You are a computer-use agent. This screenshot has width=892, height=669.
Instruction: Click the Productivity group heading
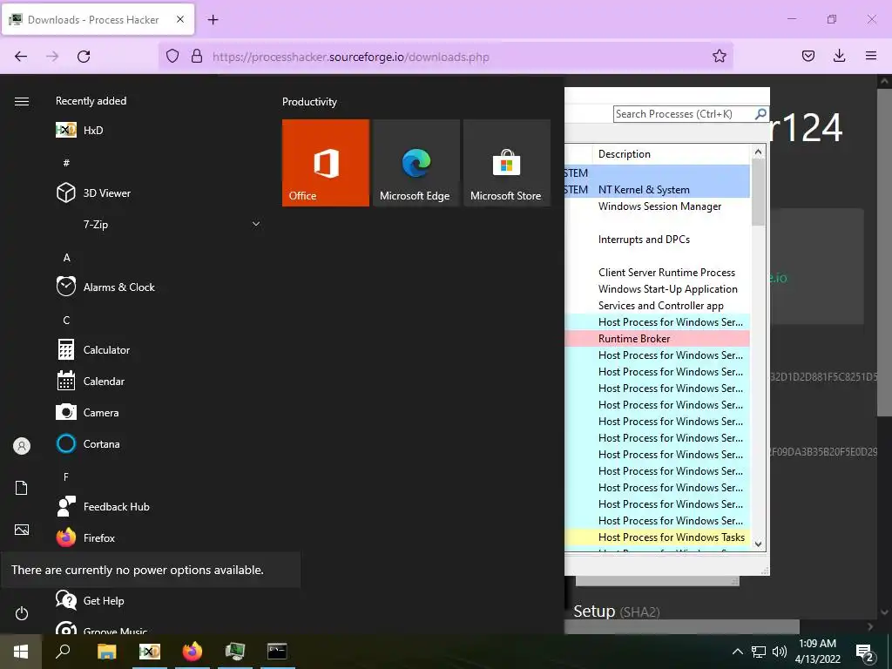(309, 102)
